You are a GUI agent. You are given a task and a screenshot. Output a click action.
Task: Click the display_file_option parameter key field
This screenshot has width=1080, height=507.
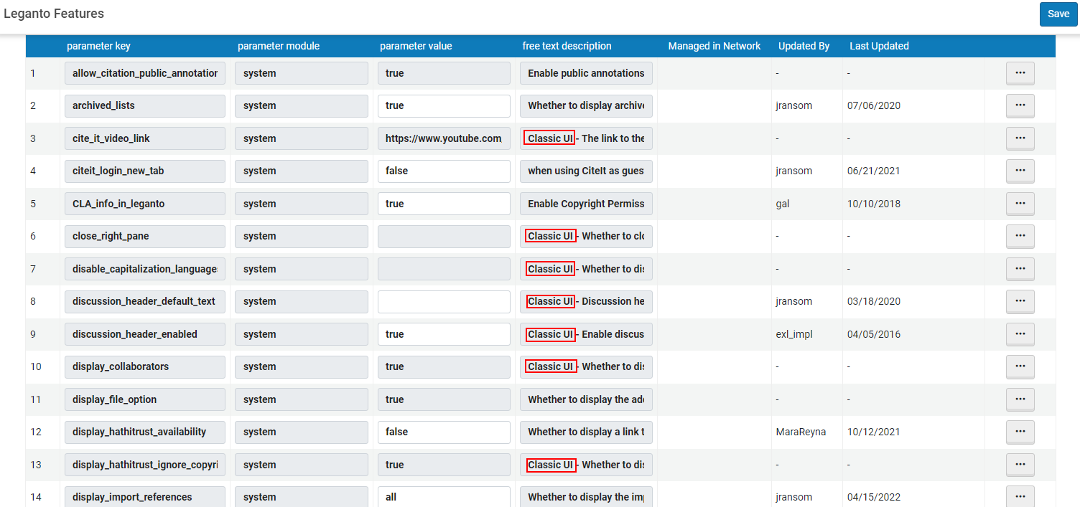pyautogui.click(x=145, y=399)
